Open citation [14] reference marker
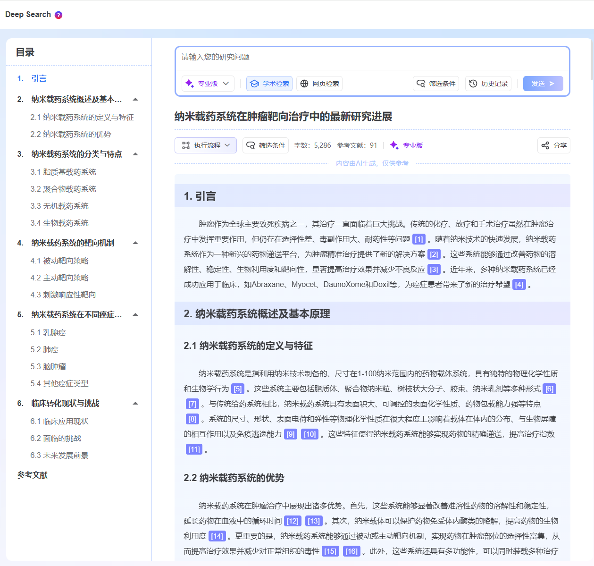Screen dimensions: 594x566 (x=217, y=536)
